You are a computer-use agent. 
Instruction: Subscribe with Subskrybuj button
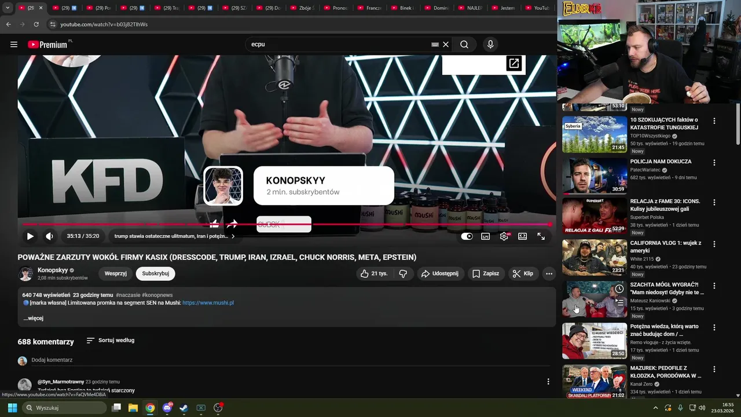click(x=156, y=273)
